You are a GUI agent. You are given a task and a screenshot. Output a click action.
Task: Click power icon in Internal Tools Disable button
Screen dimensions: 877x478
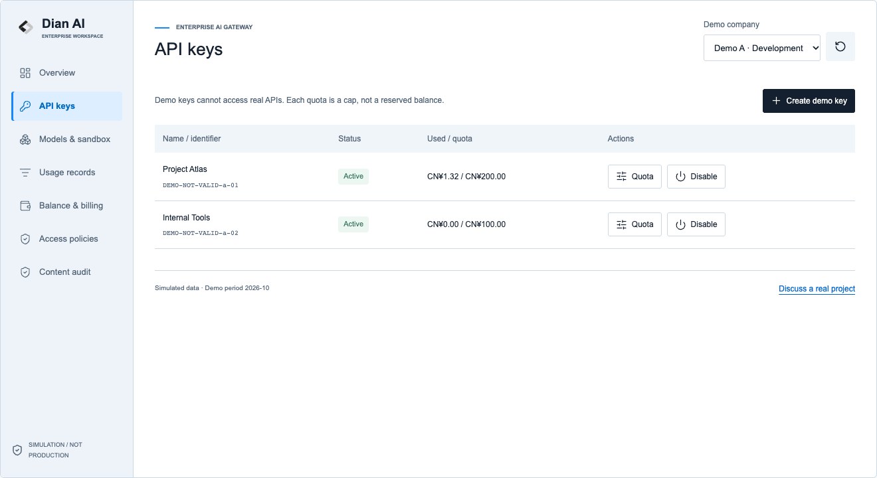coord(680,224)
